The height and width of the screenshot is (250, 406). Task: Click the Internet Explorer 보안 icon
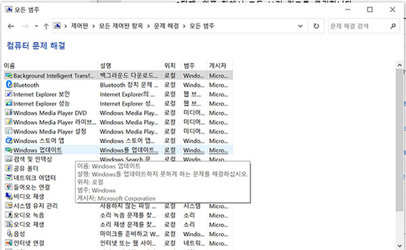pos(9,94)
